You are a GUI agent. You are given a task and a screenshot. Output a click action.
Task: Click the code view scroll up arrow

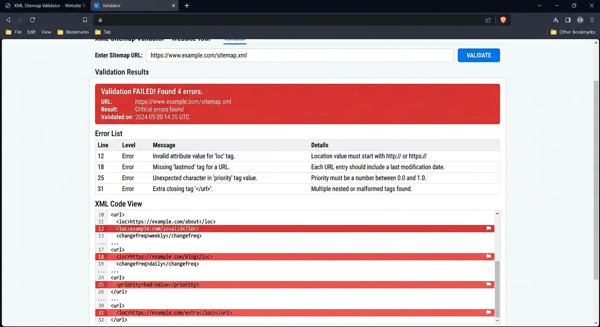[497, 213]
